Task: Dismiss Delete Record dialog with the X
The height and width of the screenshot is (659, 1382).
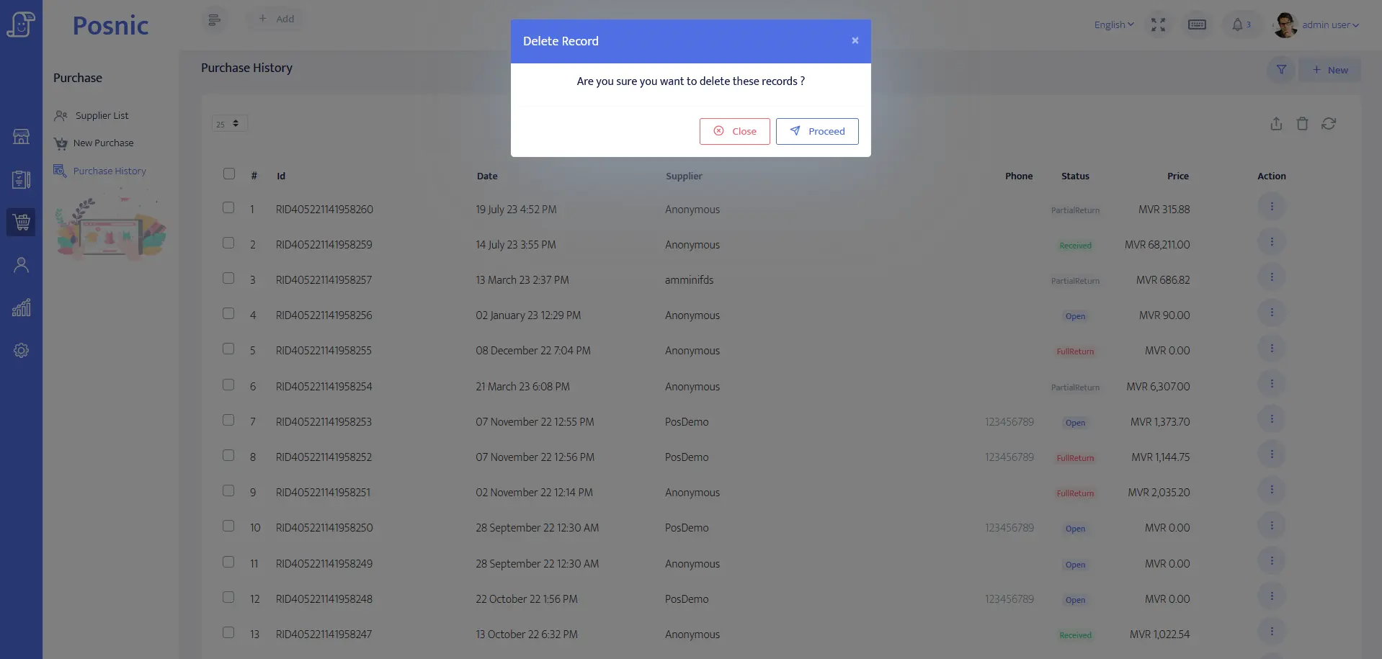Action: (x=855, y=41)
